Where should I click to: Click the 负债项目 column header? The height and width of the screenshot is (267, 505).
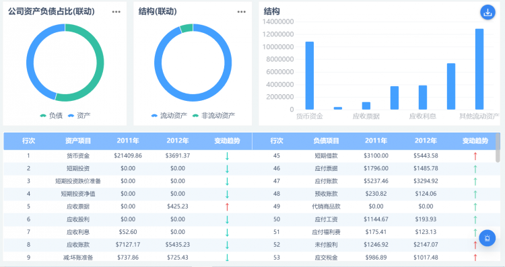click(327, 141)
